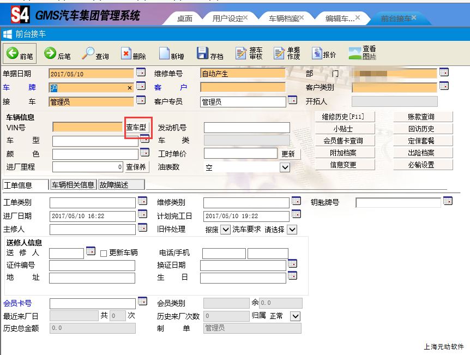The width and height of the screenshot is (470, 355).
Task: Click into the VIN号 input field
Action: pos(88,128)
